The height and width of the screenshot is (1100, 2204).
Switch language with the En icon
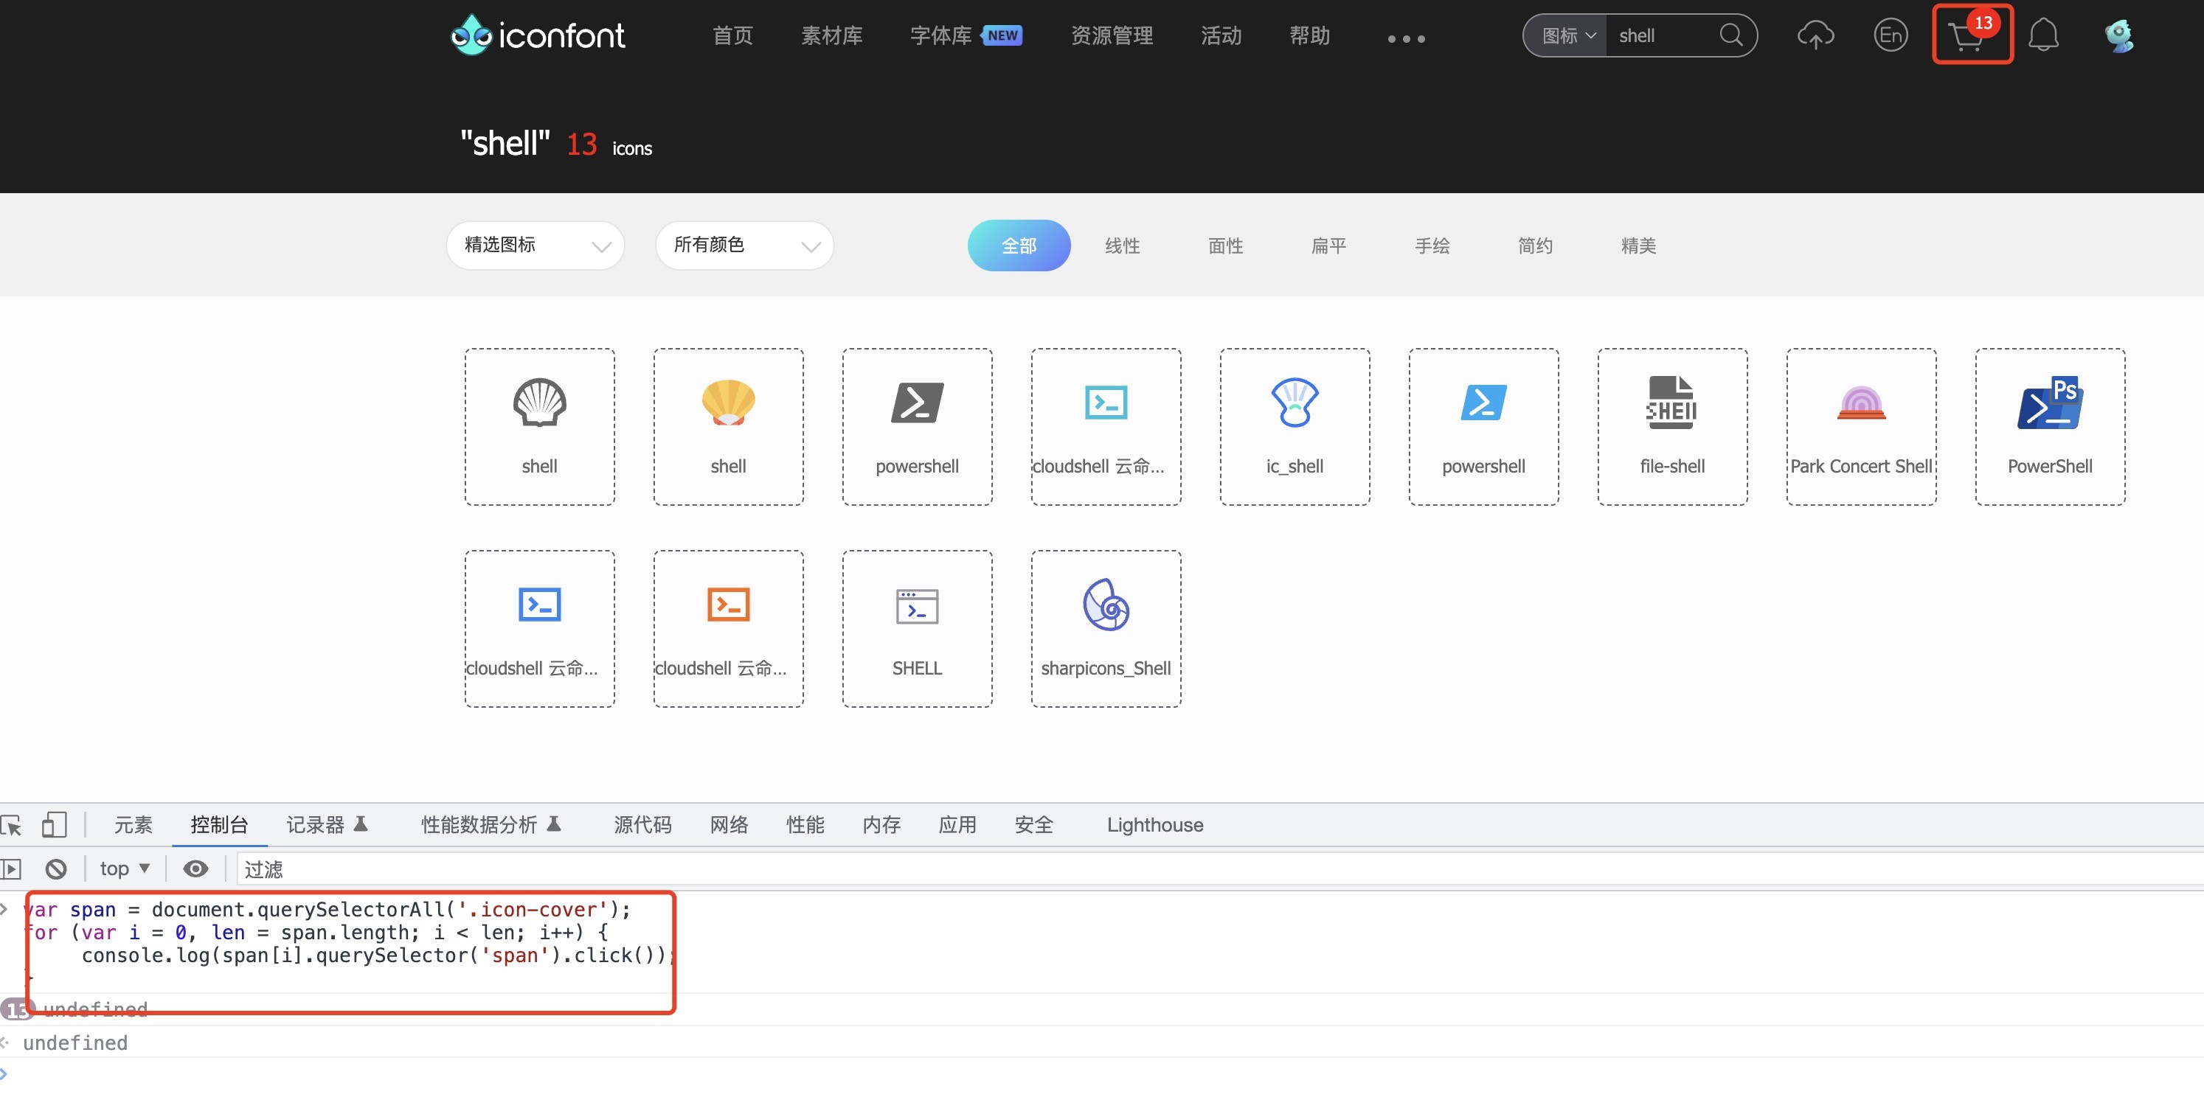coord(1890,36)
